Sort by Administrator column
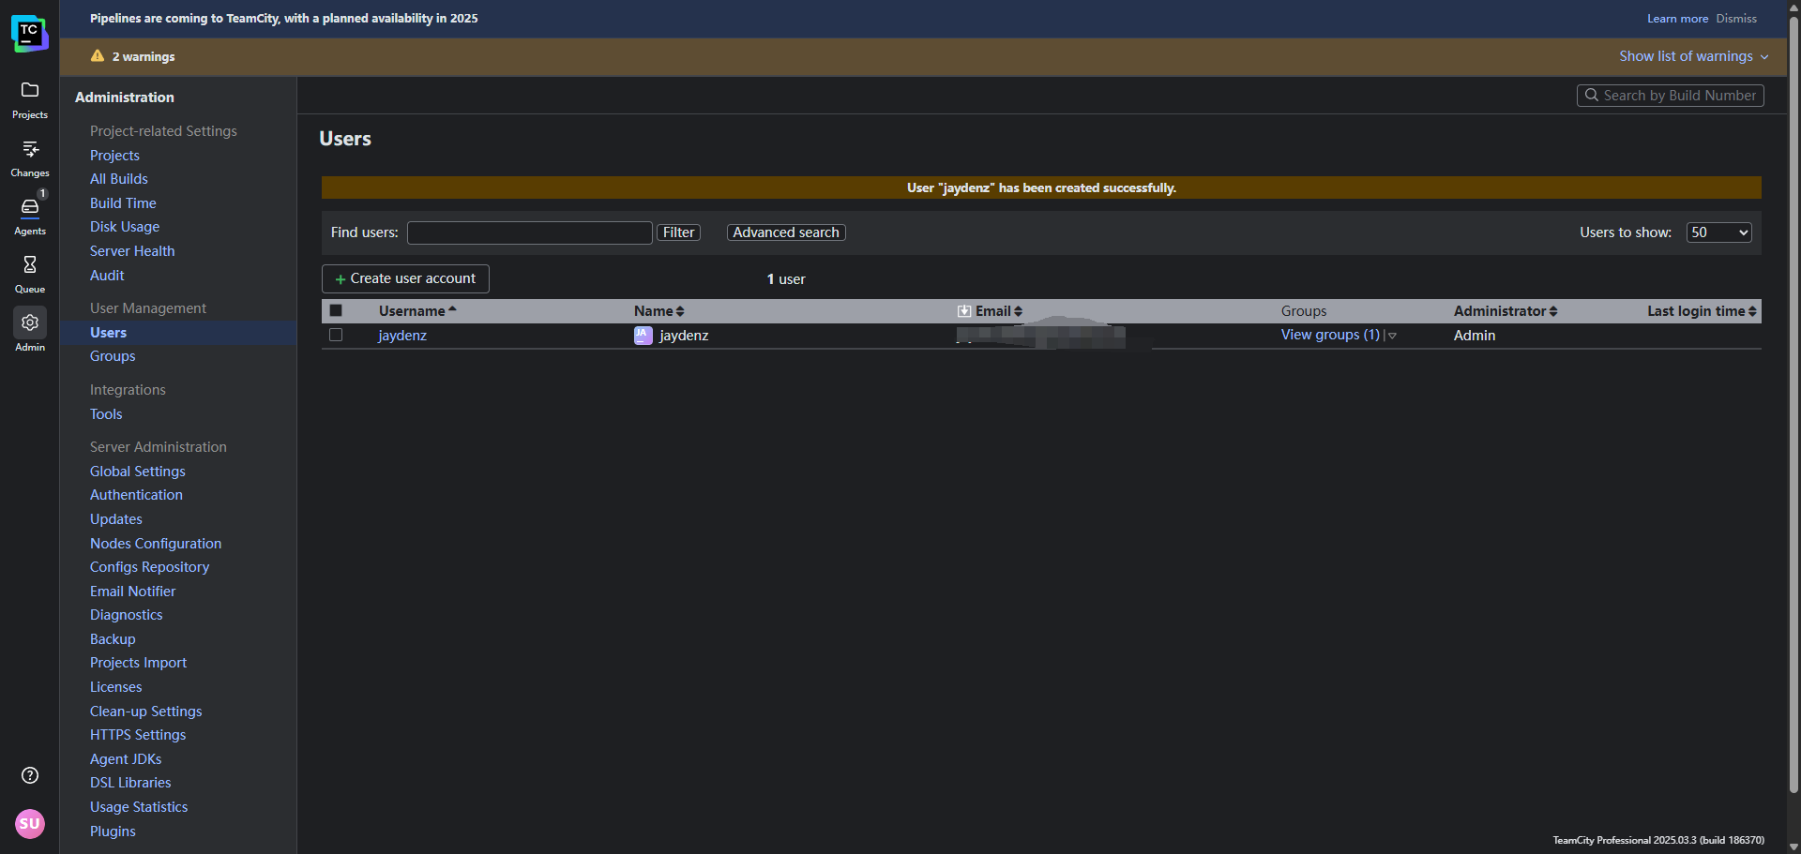 (1506, 311)
